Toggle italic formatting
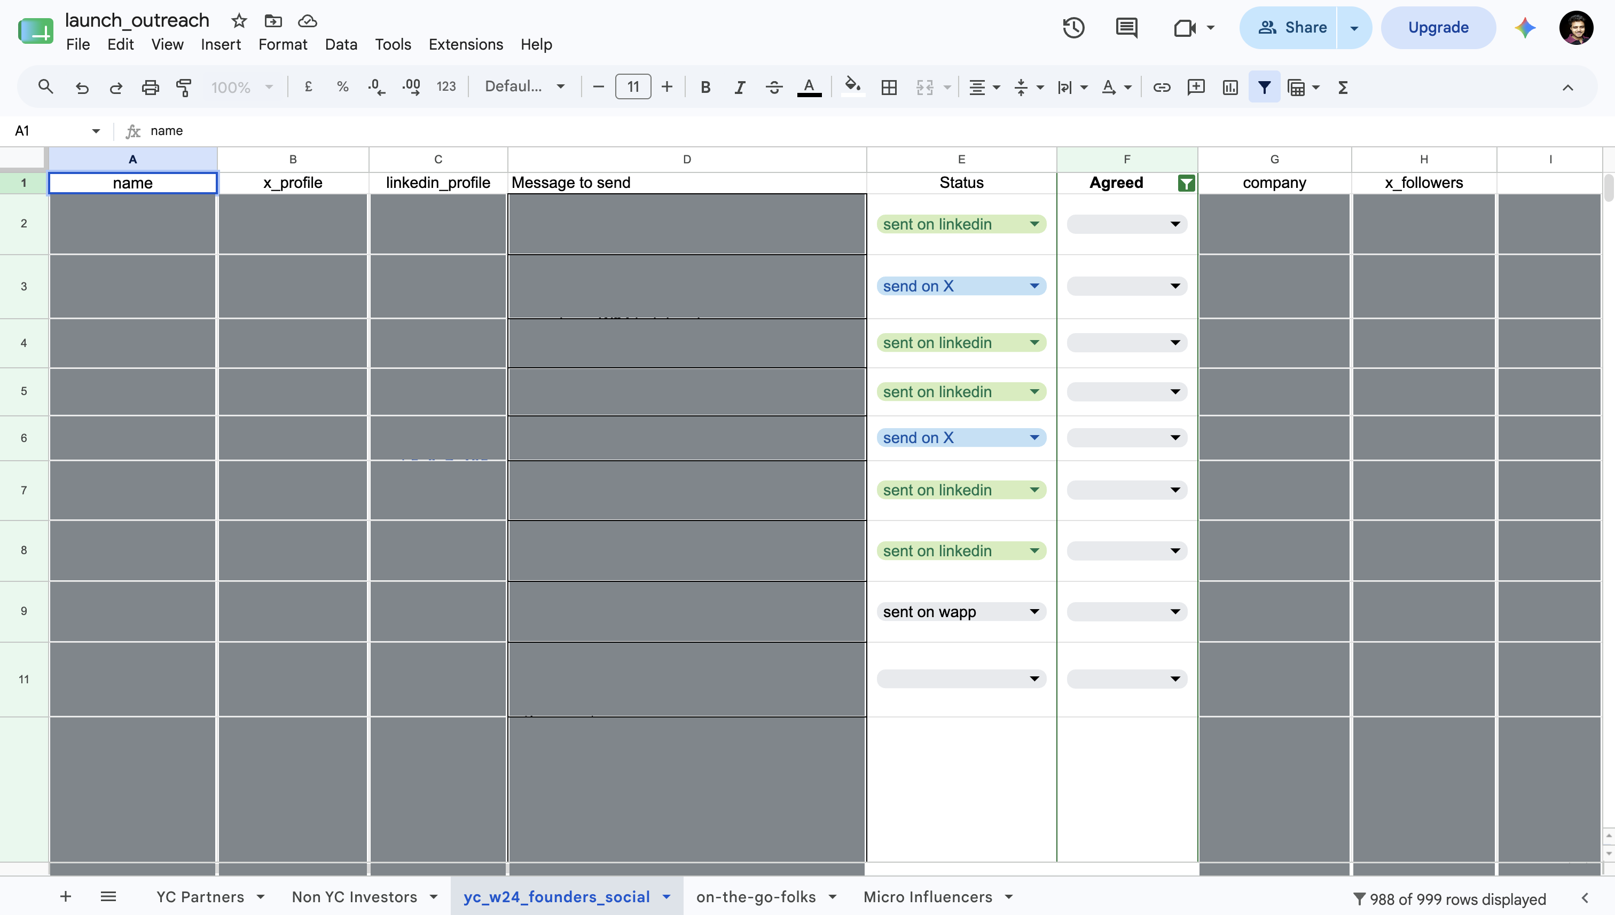 pyautogui.click(x=740, y=88)
